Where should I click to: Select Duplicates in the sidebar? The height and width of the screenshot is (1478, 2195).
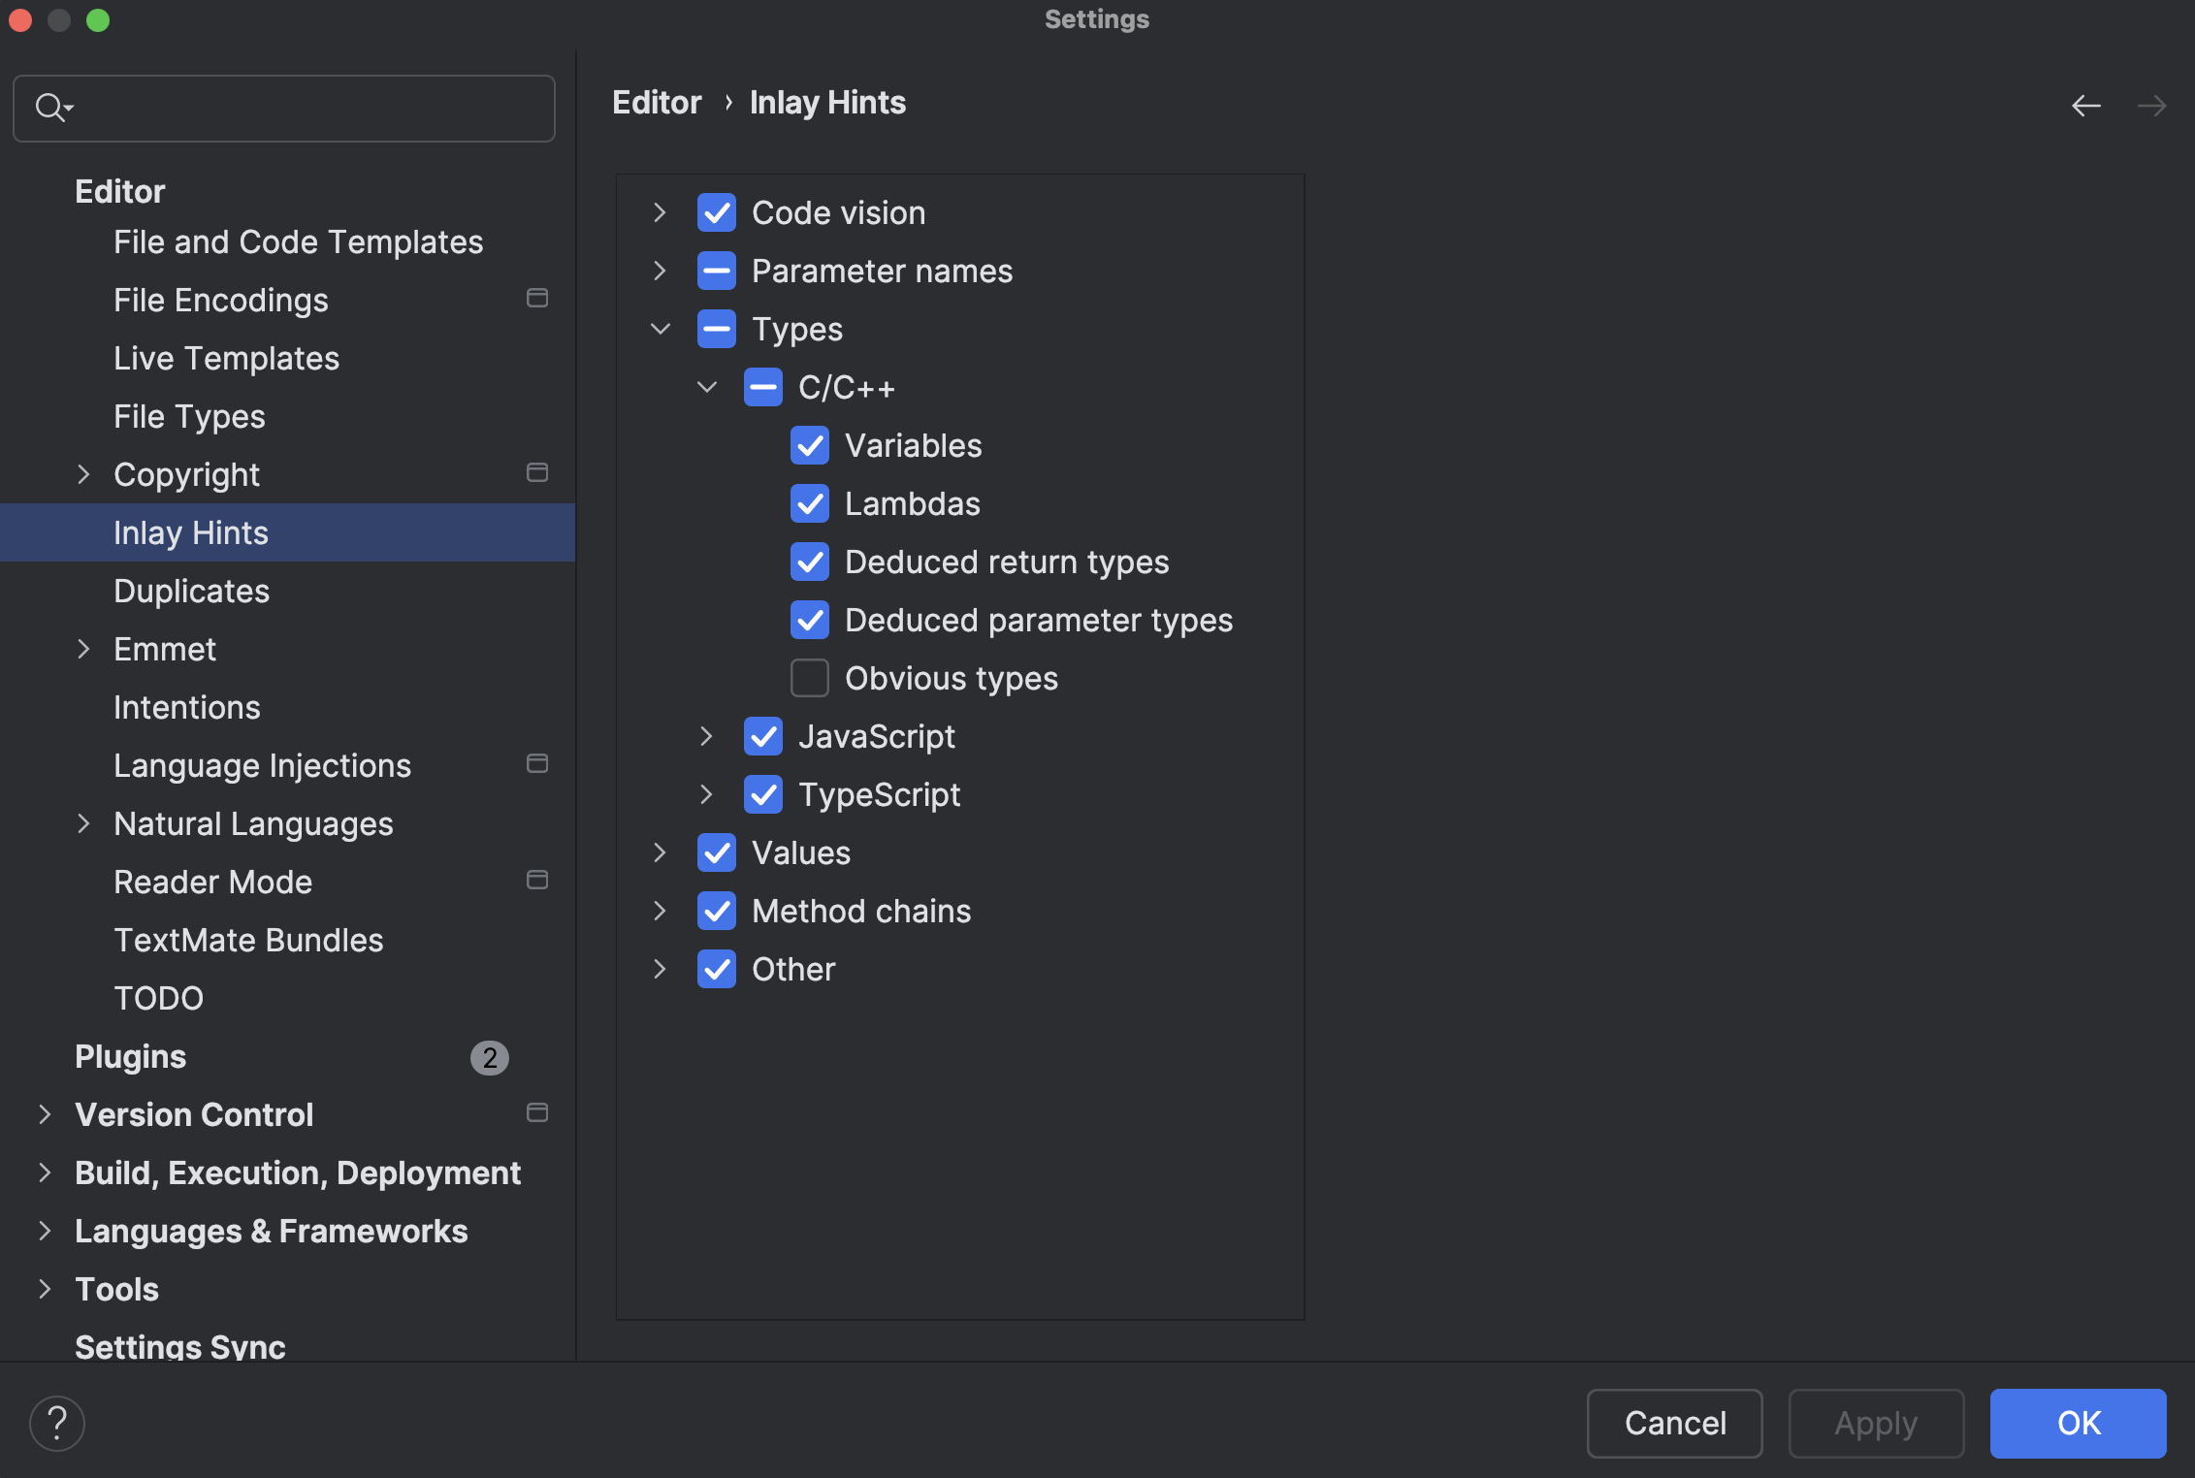191,591
